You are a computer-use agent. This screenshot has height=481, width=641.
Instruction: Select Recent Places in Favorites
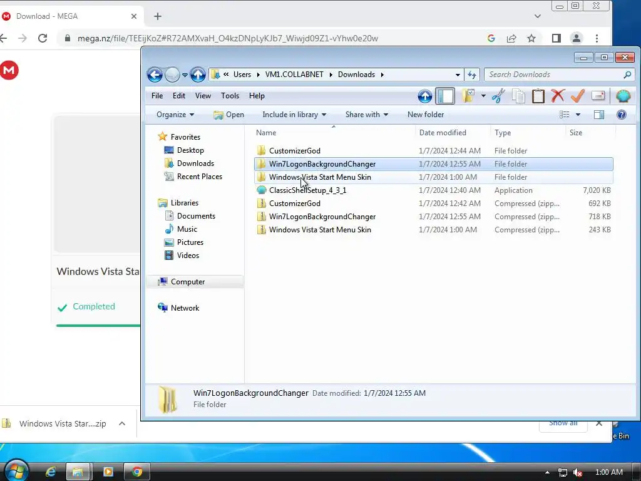pos(200,176)
